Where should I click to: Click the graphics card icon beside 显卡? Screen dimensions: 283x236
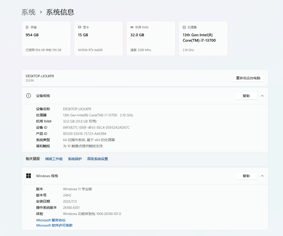80,27
